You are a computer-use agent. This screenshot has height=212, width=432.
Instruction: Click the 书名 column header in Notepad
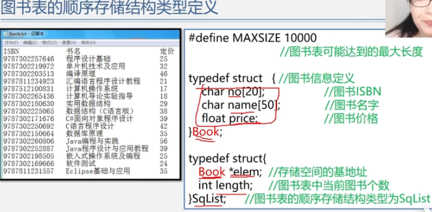pyautogui.click(x=73, y=51)
